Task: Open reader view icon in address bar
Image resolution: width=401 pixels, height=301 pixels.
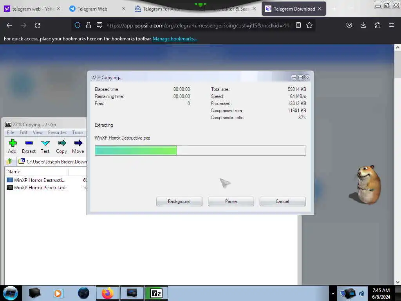Action: pyautogui.click(x=298, y=25)
